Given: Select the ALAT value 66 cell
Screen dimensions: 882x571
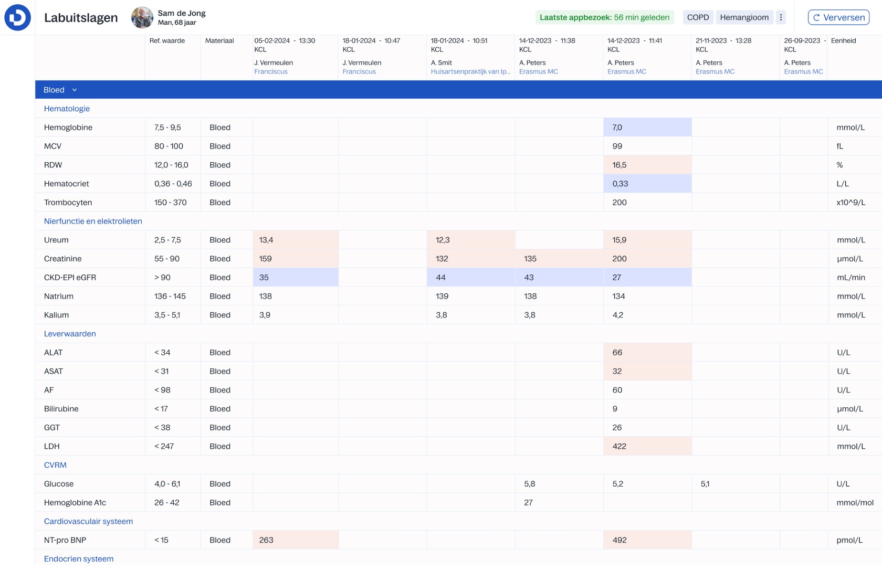Looking at the screenshot, I should coord(647,352).
